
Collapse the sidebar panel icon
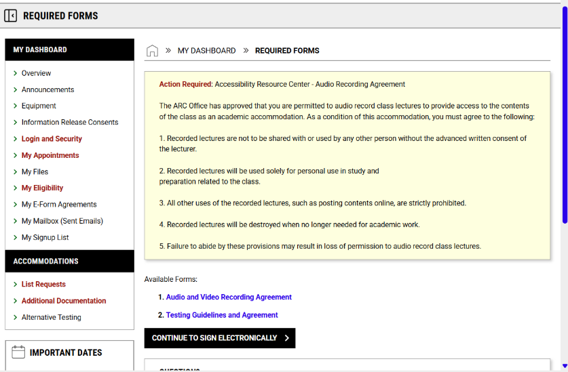[x=10, y=16]
